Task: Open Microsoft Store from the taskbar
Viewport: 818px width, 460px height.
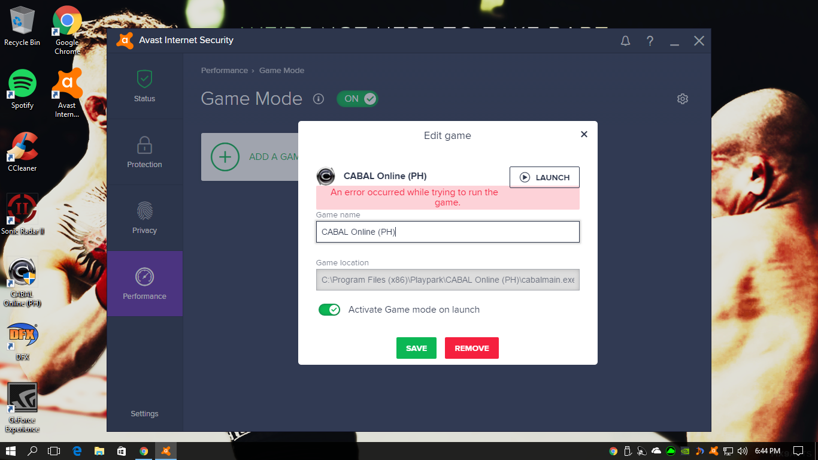Action: (122, 451)
